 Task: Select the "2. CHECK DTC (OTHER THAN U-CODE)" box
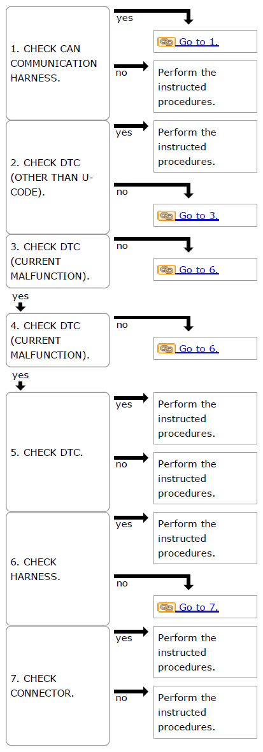pyautogui.click(x=57, y=177)
